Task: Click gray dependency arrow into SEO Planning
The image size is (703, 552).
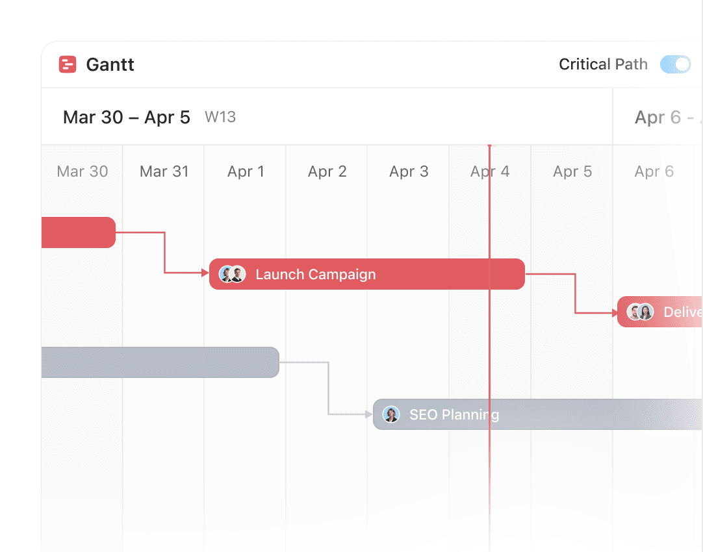Action: pyautogui.click(x=368, y=414)
